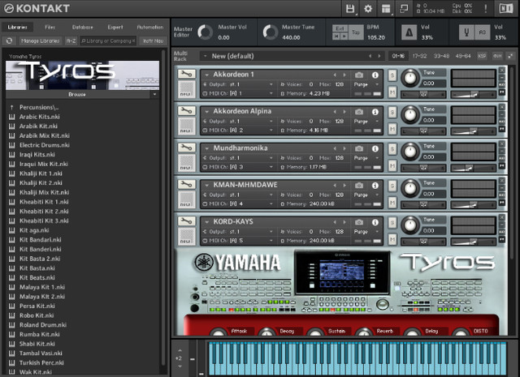520x377 pixels.
Task: Click the refresh libraries icon
Action: tap(9, 41)
